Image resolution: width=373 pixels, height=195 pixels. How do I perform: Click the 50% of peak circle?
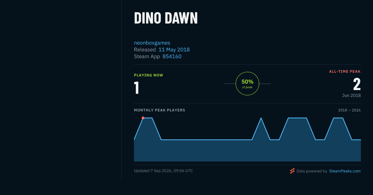point(247,84)
